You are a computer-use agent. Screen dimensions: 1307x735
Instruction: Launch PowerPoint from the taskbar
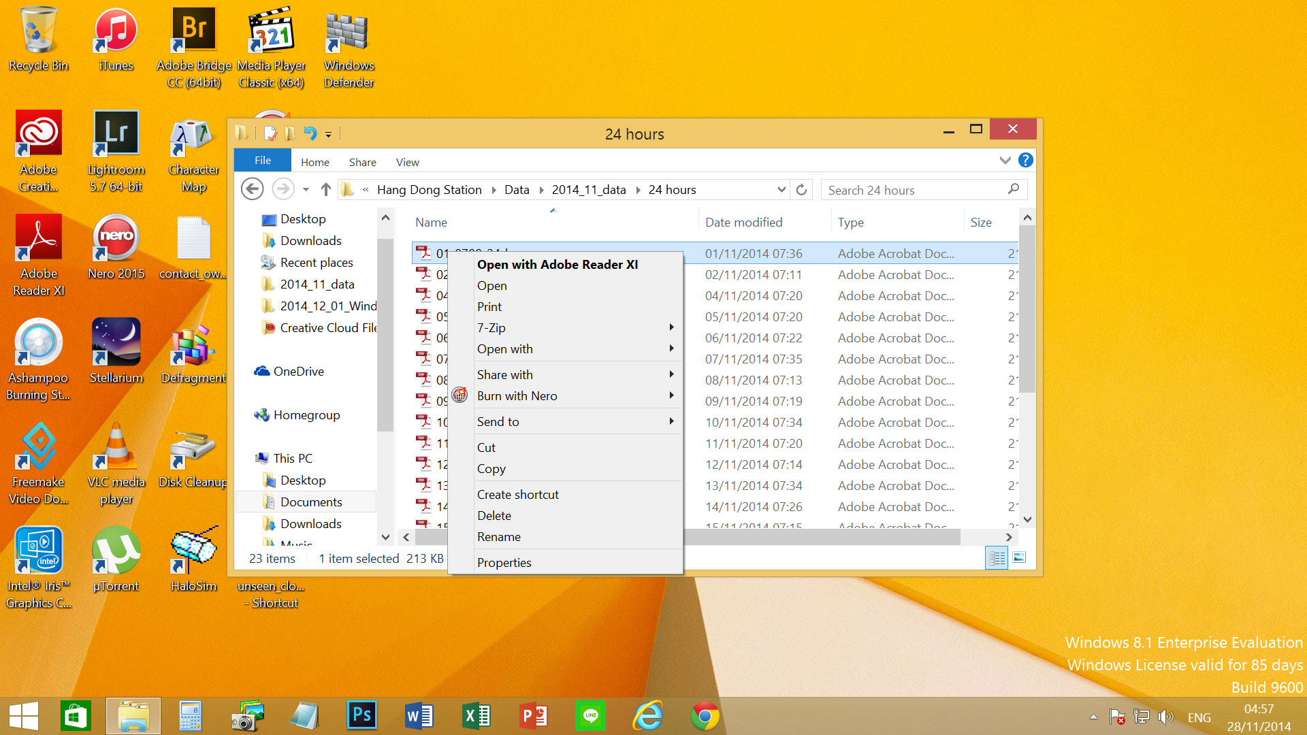coord(533,716)
